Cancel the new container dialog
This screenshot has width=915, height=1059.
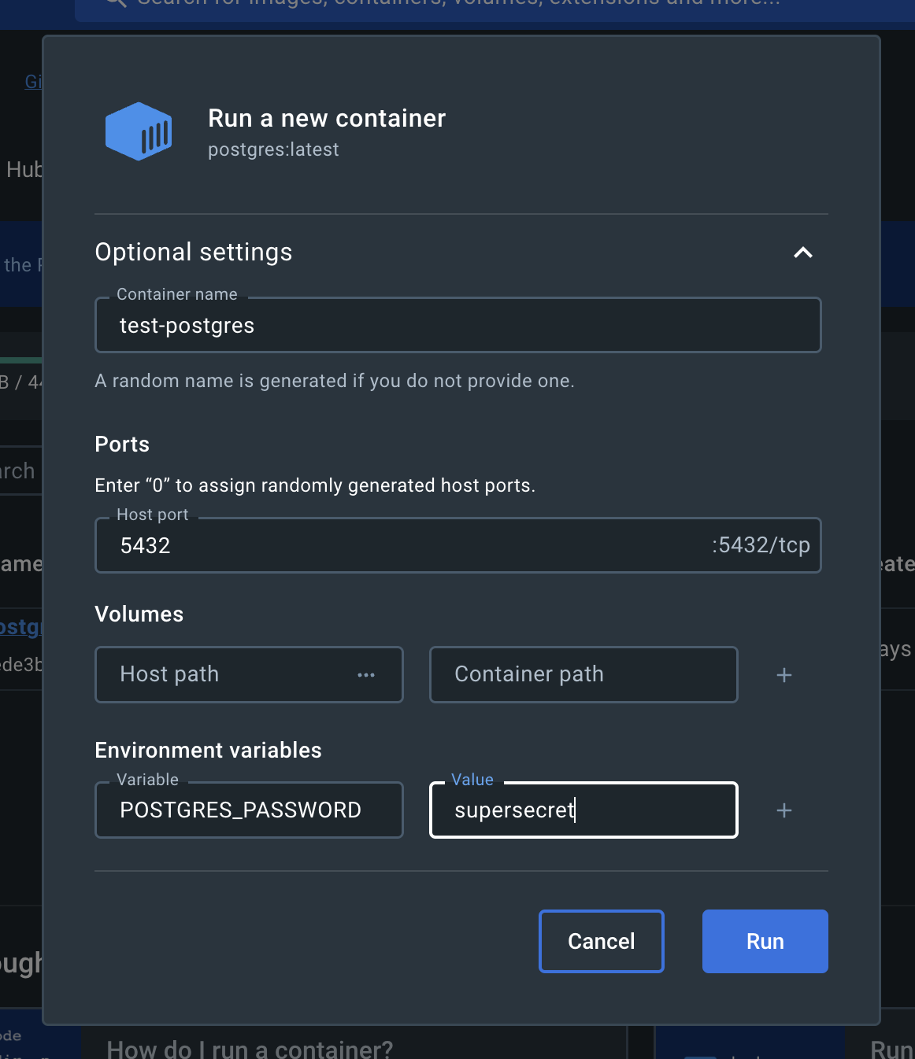pyautogui.click(x=601, y=941)
